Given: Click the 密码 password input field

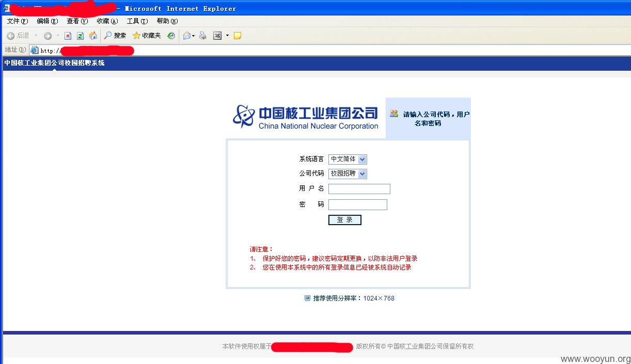Looking at the screenshot, I should click(x=358, y=205).
